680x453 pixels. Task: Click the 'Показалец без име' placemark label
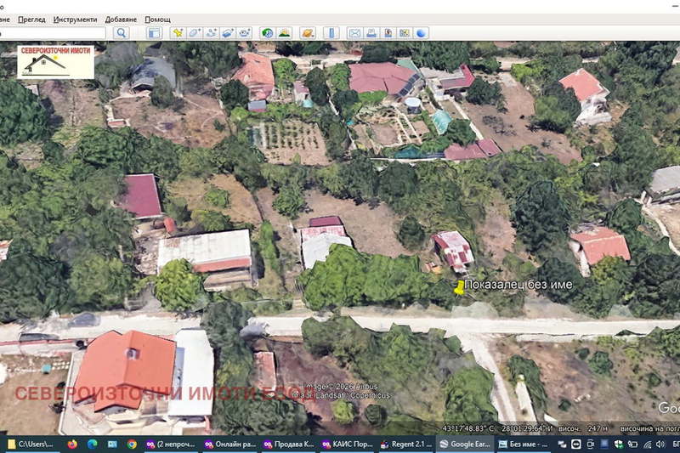(x=518, y=285)
